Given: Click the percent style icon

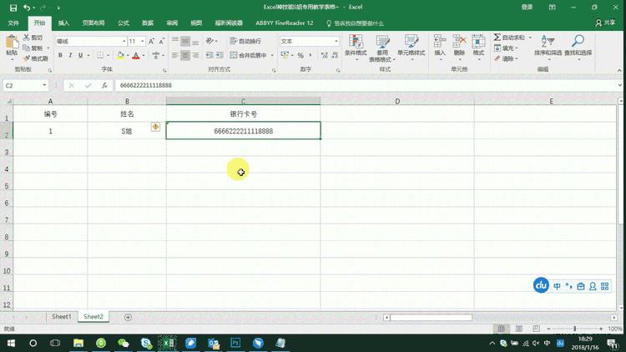Looking at the screenshot, I should click(x=300, y=55).
